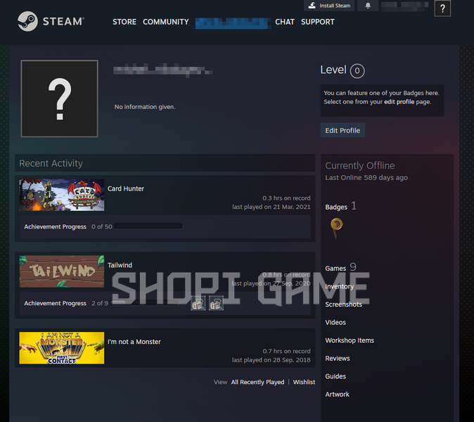Click first Tailwind achievement icon
Screen dimensions: 474x422
pos(198,303)
